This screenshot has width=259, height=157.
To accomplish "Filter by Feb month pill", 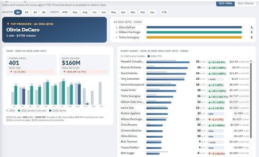I will coord(143,12).
